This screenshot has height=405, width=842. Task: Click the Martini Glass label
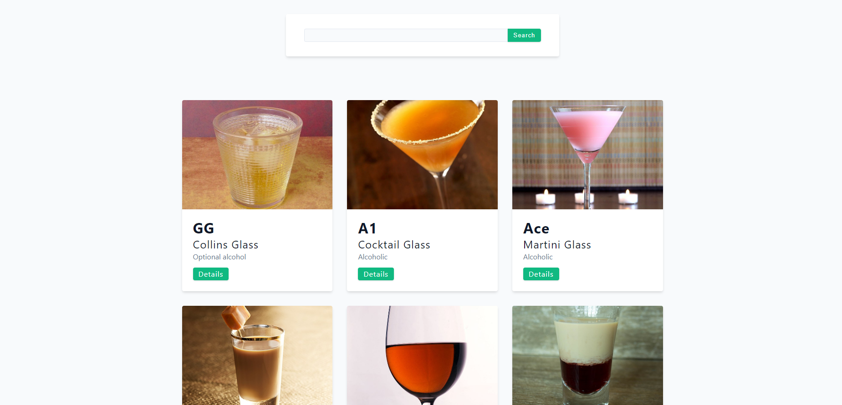(557, 245)
